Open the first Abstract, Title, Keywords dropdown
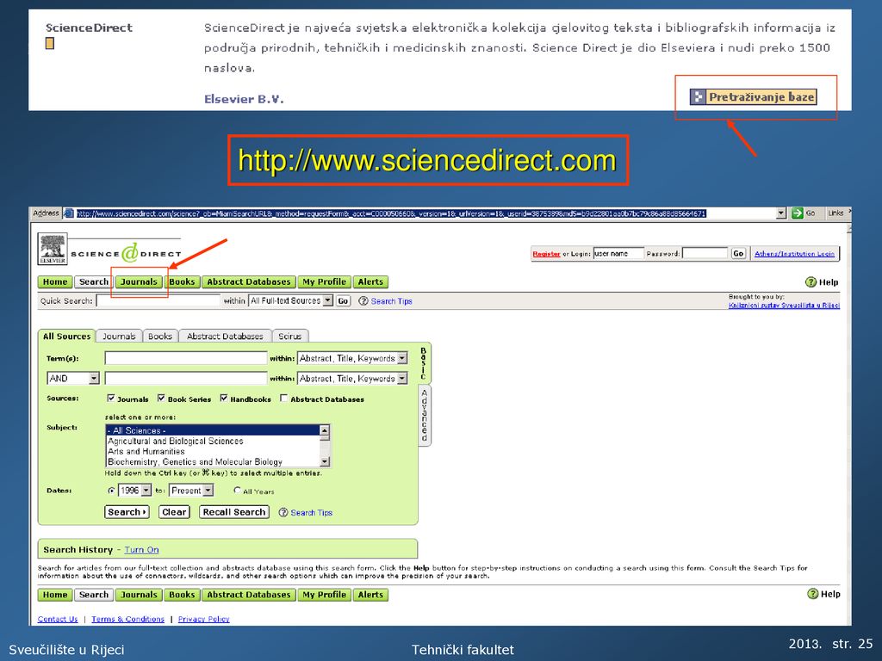The width and height of the screenshot is (882, 661). coord(402,358)
